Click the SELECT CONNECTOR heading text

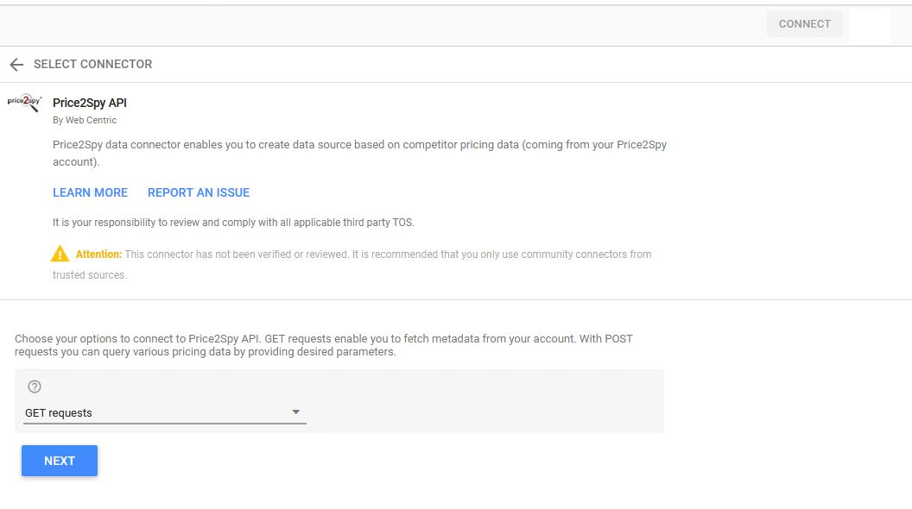tap(93, 64)
